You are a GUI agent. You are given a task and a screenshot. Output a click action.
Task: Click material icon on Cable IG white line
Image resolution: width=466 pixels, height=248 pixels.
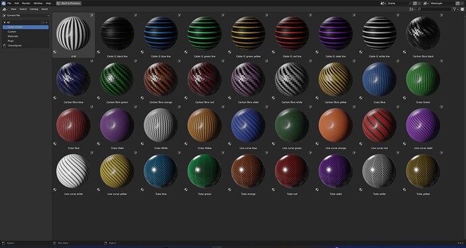[x=361, y=52]
